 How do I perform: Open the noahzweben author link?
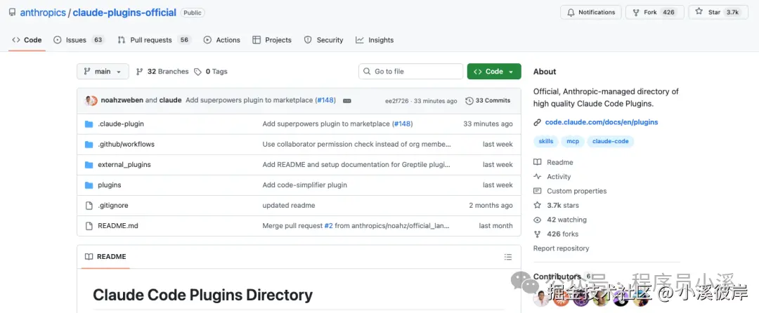coord(122,100)
